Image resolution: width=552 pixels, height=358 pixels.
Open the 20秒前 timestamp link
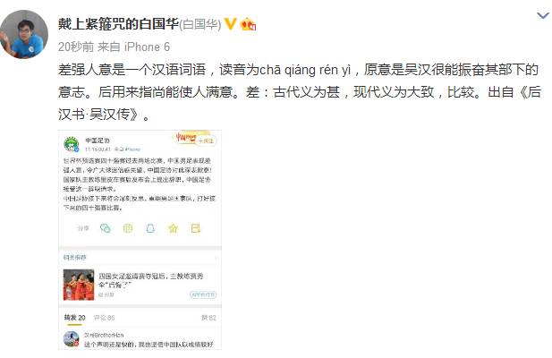coord(76,47)
